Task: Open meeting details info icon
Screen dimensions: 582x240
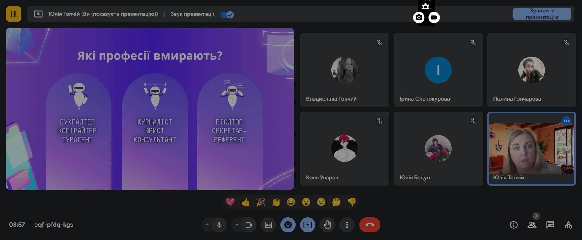Action: click(513, 225)
